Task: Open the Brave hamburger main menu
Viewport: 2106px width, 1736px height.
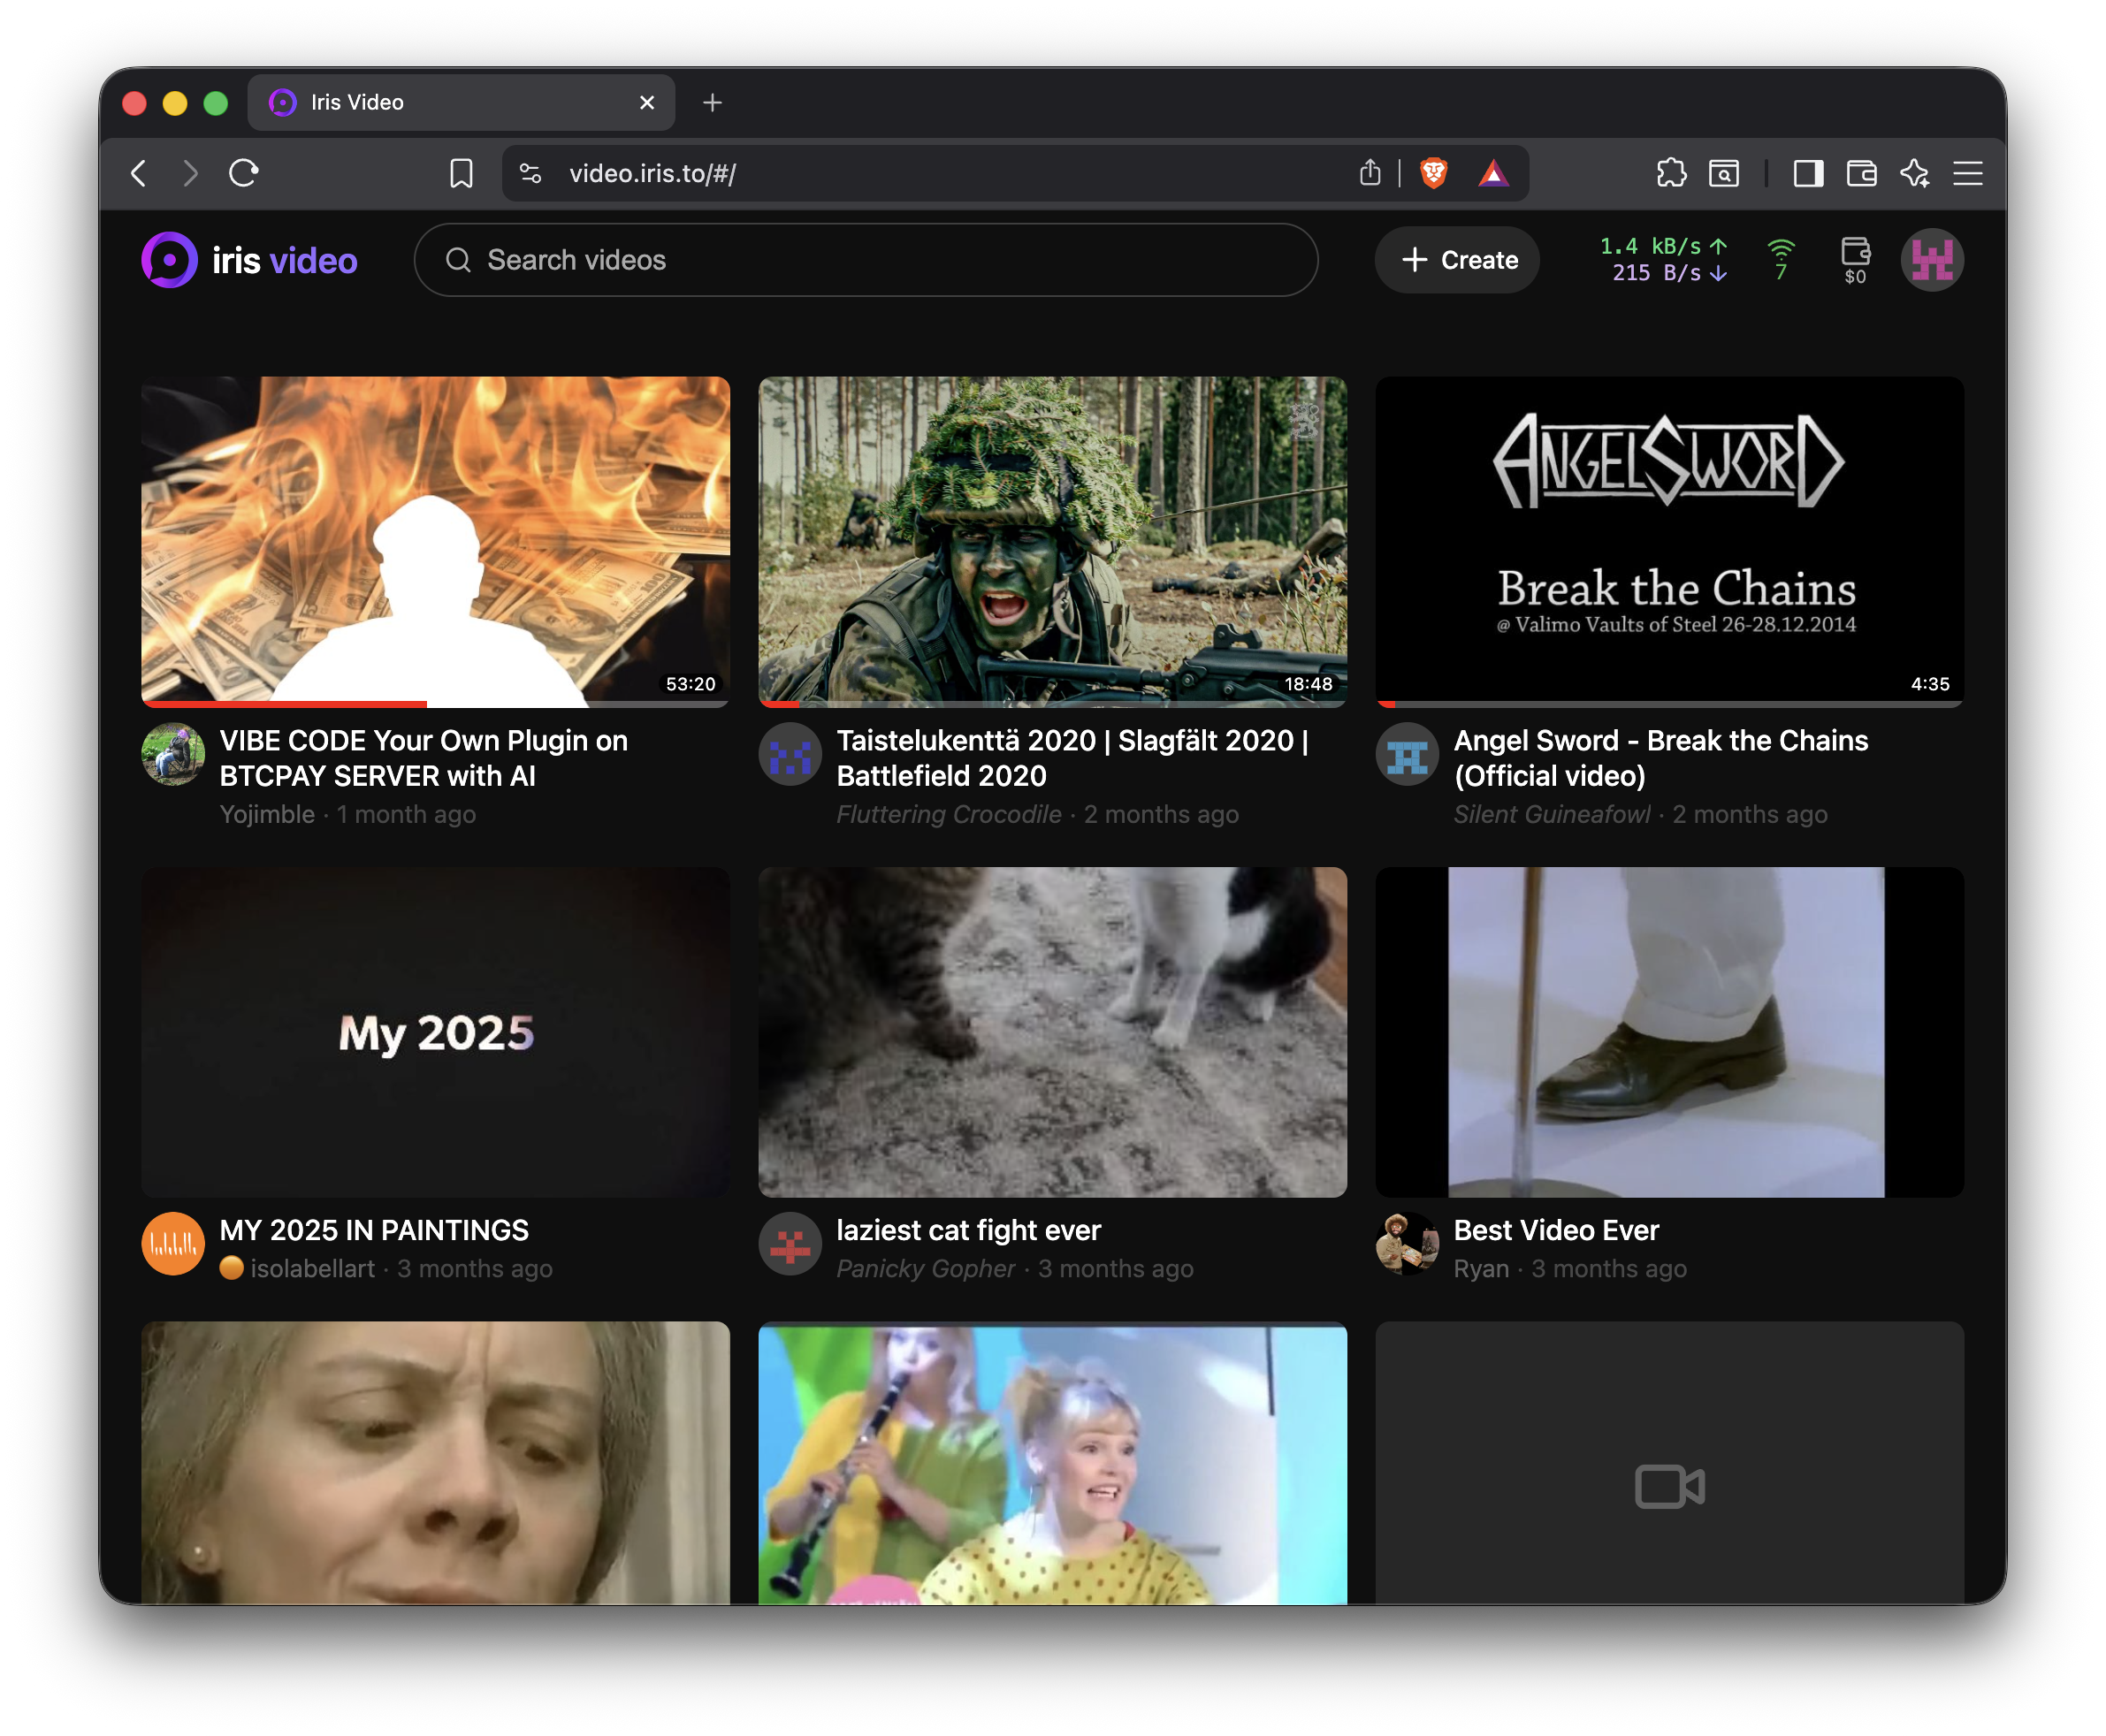Action: tap(1967, 174)
